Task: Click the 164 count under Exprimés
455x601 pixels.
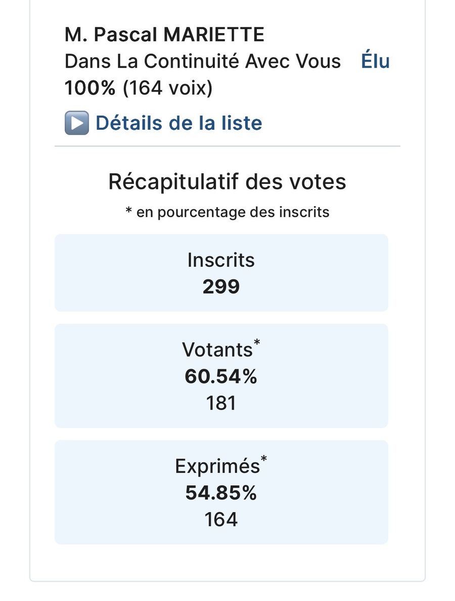Action: point(221,520)
